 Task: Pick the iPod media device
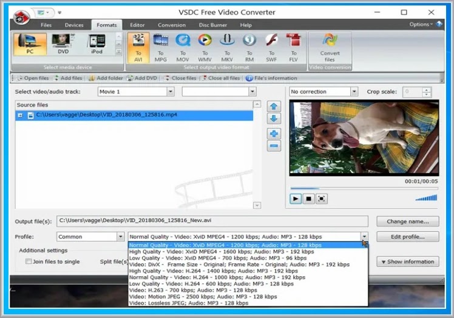click(x=97, y=44)
